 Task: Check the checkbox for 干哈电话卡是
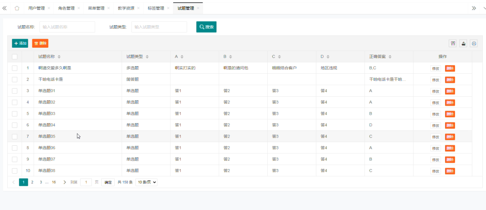(14, 79)
